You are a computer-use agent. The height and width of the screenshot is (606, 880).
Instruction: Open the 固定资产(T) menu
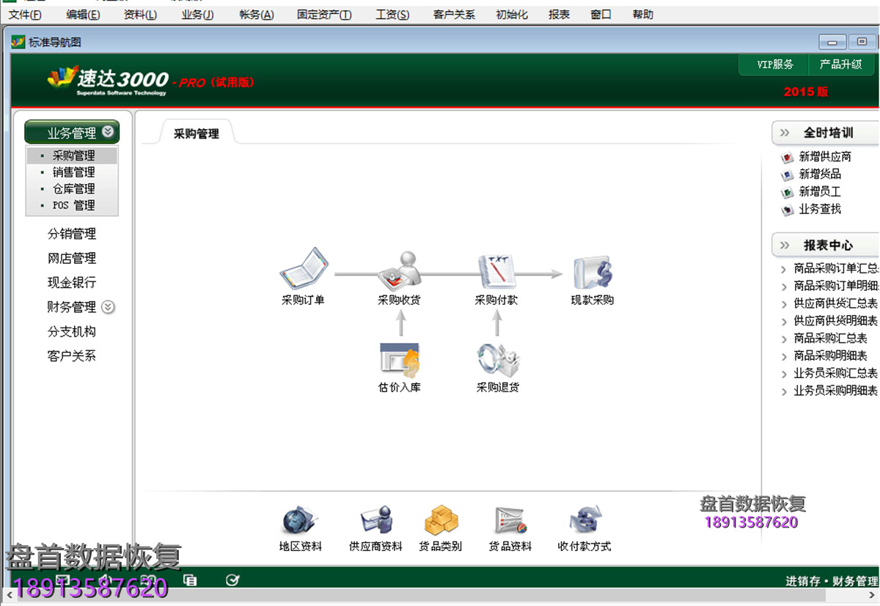(324, 15)
